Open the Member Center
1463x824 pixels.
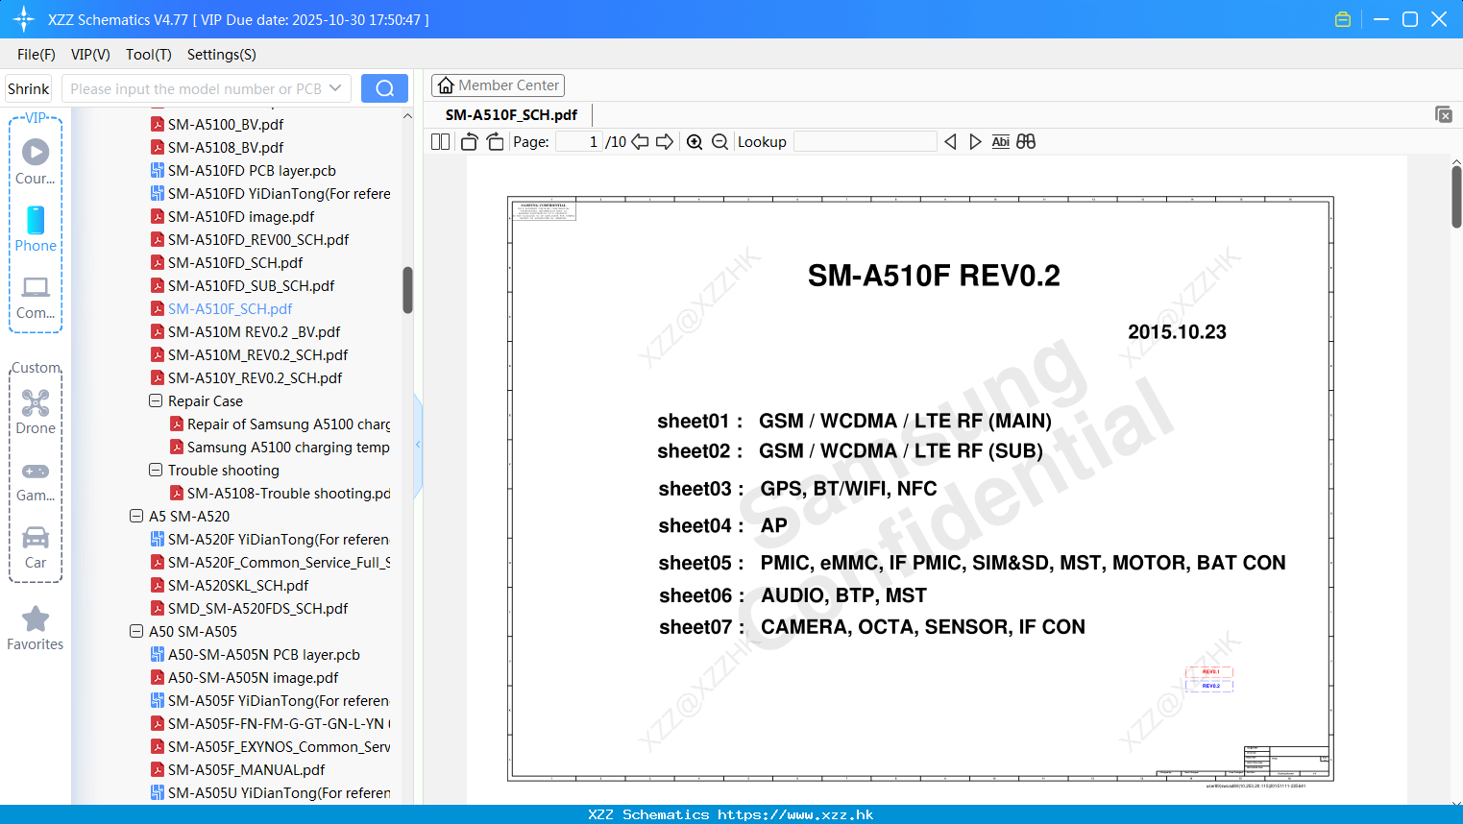(498, 85)
